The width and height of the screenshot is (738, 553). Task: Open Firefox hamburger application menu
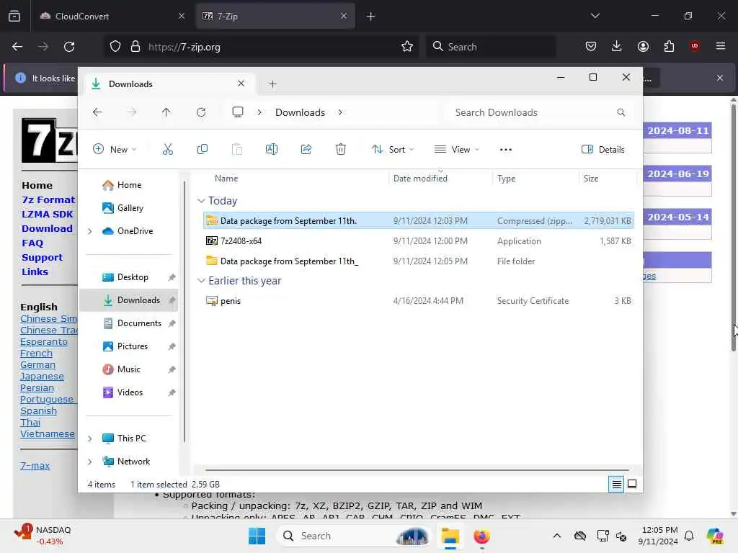coord(721,46)
